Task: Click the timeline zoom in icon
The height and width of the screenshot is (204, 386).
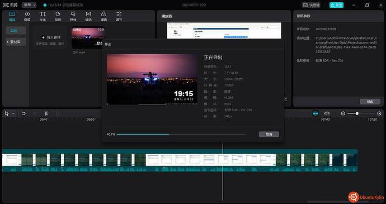Action: pos(379,113)
